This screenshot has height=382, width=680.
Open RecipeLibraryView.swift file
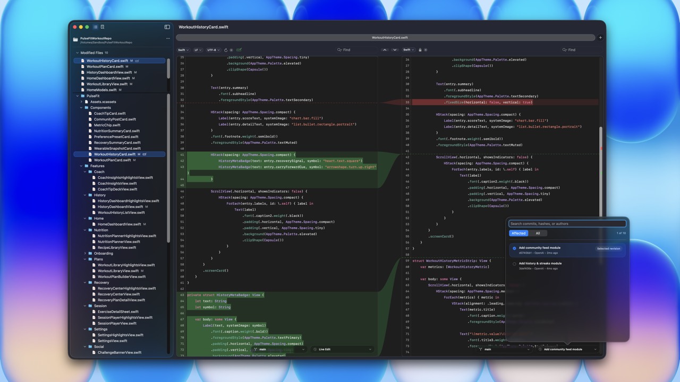(117, 248)
